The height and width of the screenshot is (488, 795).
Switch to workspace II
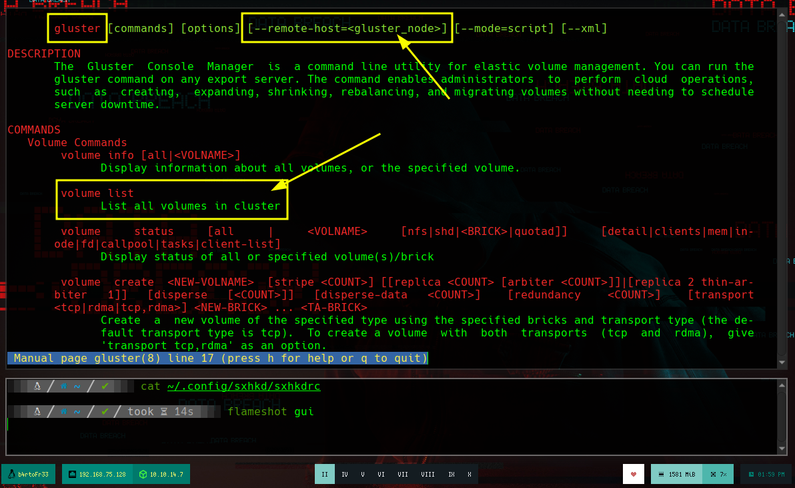pyautogui.click(x=325, y=474)
